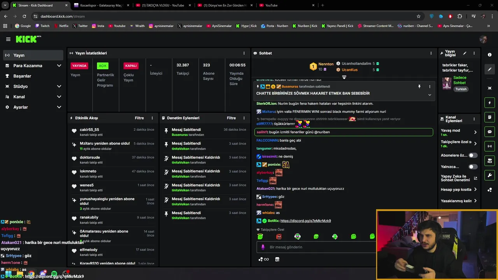Open Yavaş mod settings
The image size is (498, 280).
tap(459, 132)
